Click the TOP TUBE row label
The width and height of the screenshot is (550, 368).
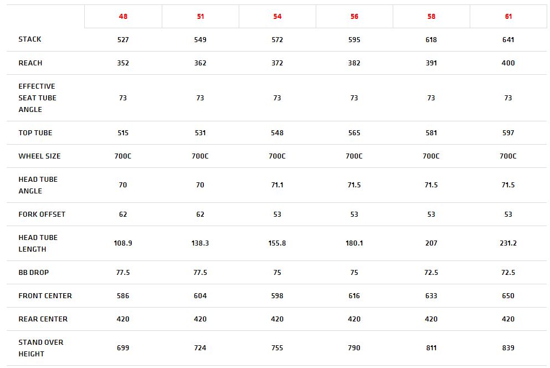click(35, 133)
